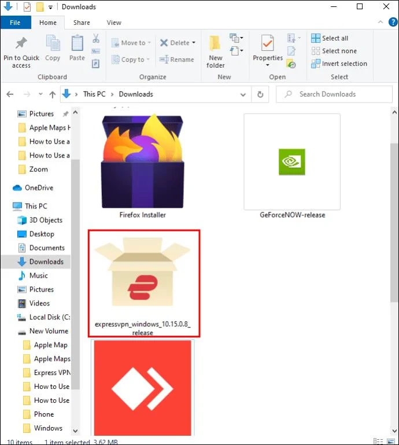399x445 pixels.
Task: Switch to the Large icons view icon
Action: [391, 442]
